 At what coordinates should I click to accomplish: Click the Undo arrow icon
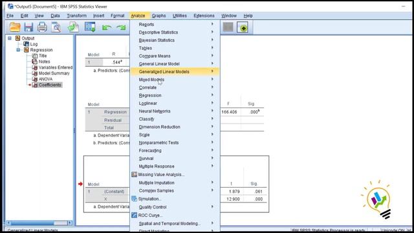click(x=106, y=27)
